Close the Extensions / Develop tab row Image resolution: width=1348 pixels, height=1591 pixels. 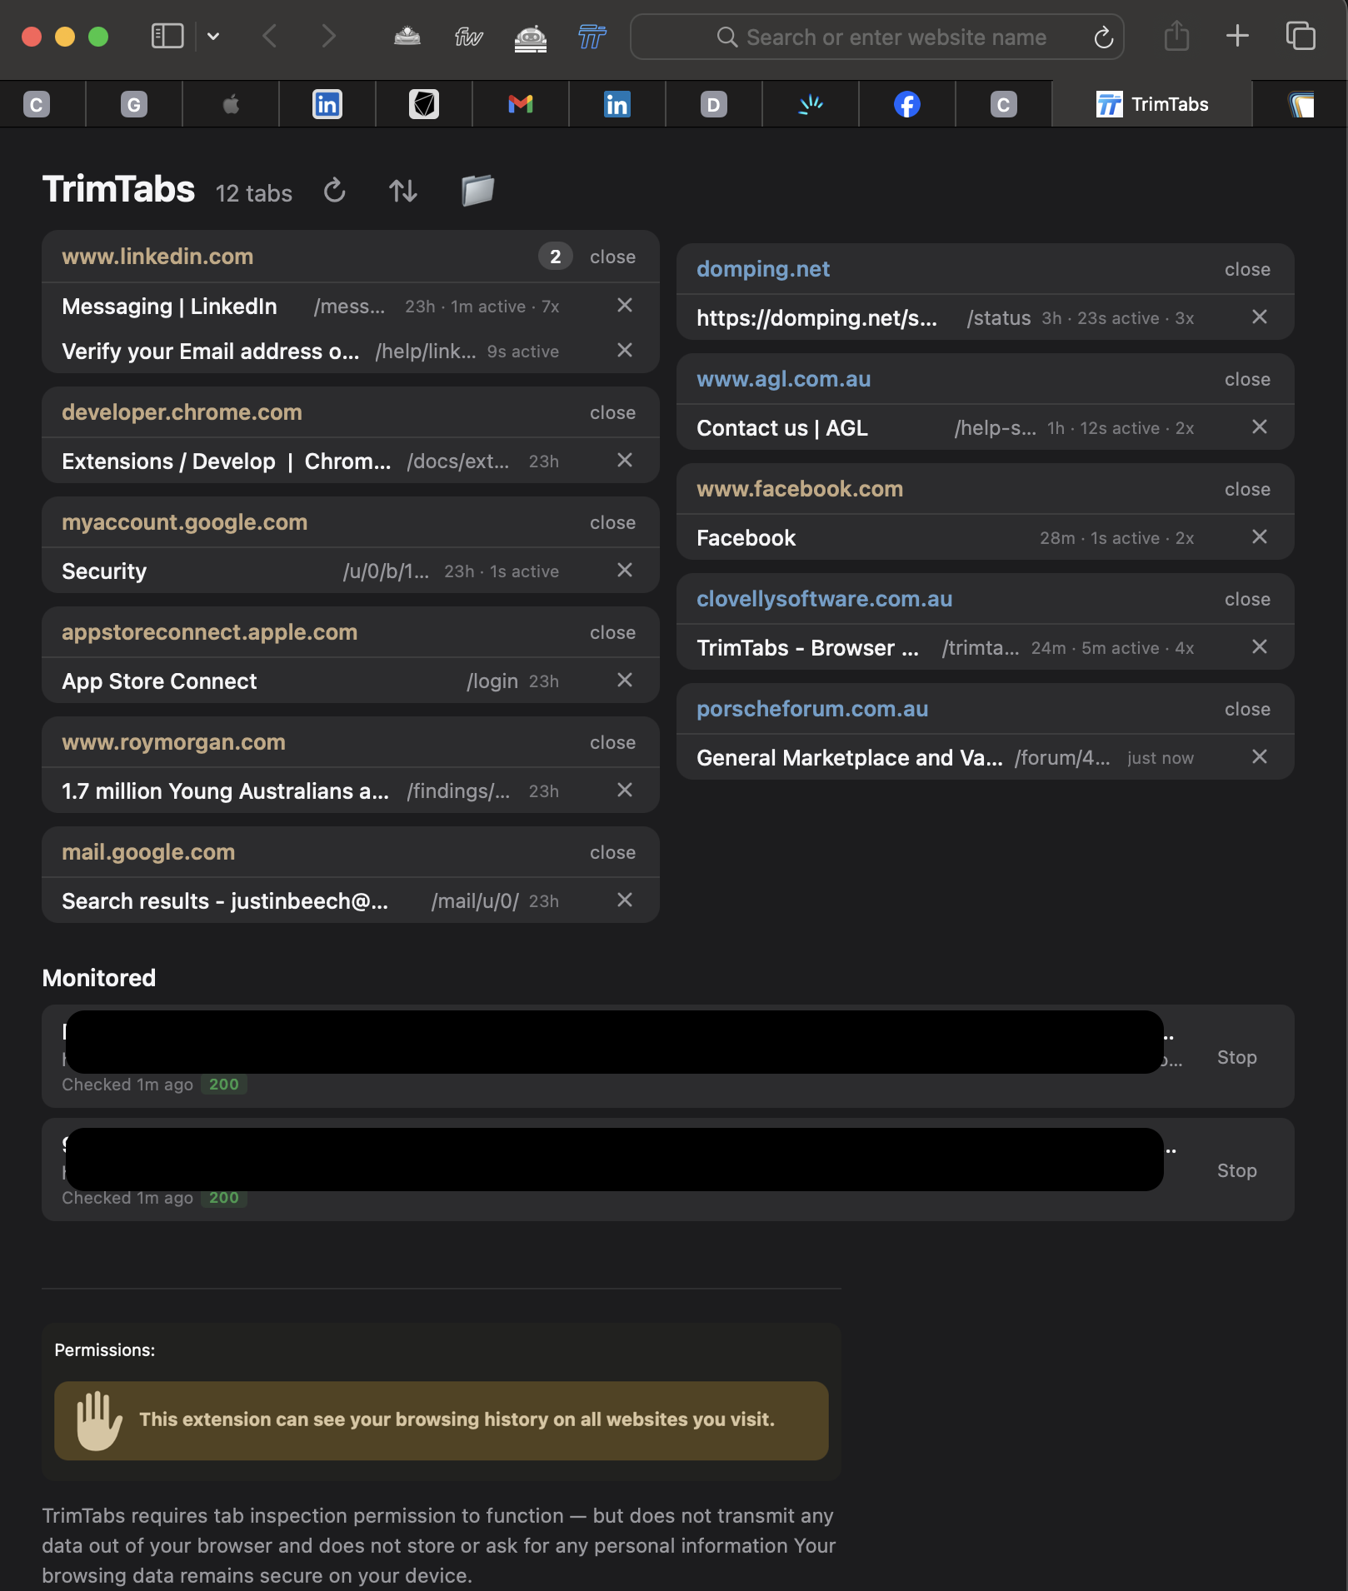[625, 461]
